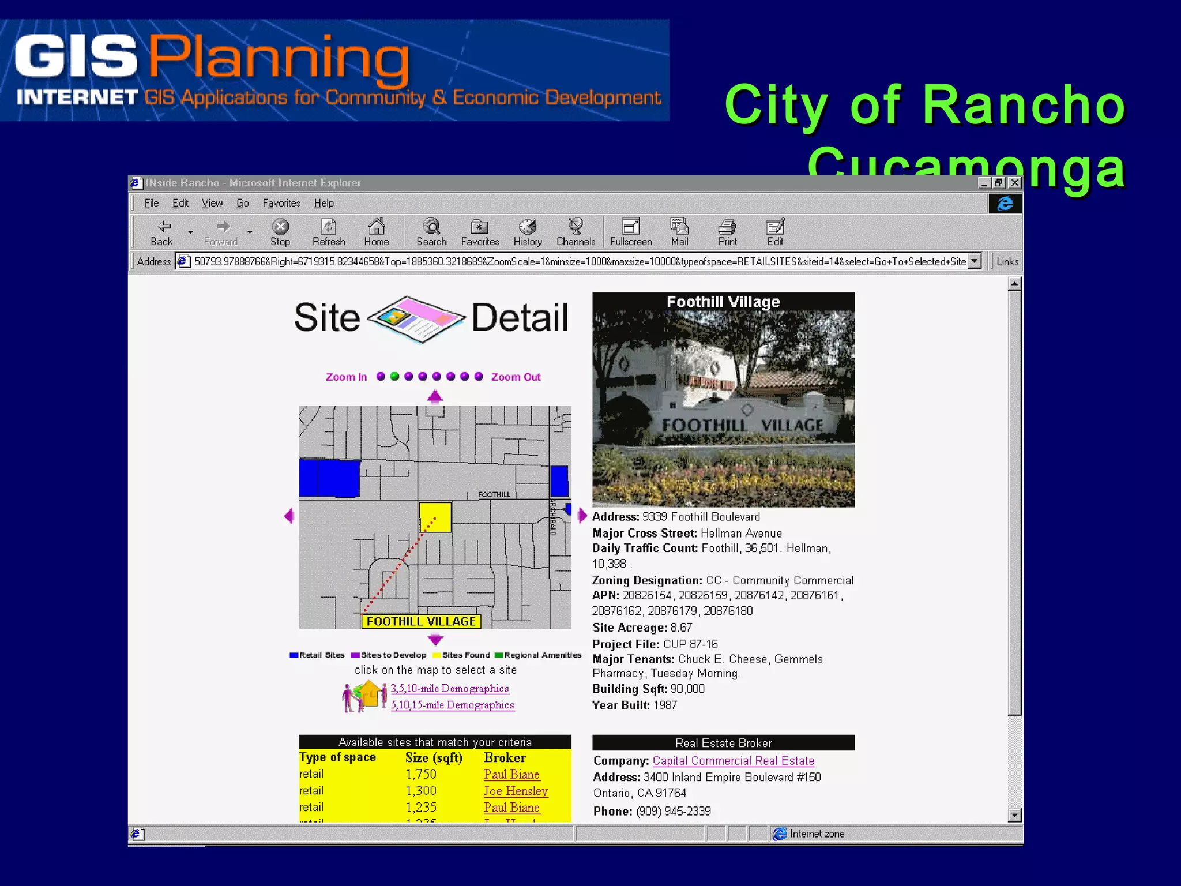Click the Internet zone status icon
The image size is (1181, 886).
point(780,834)
